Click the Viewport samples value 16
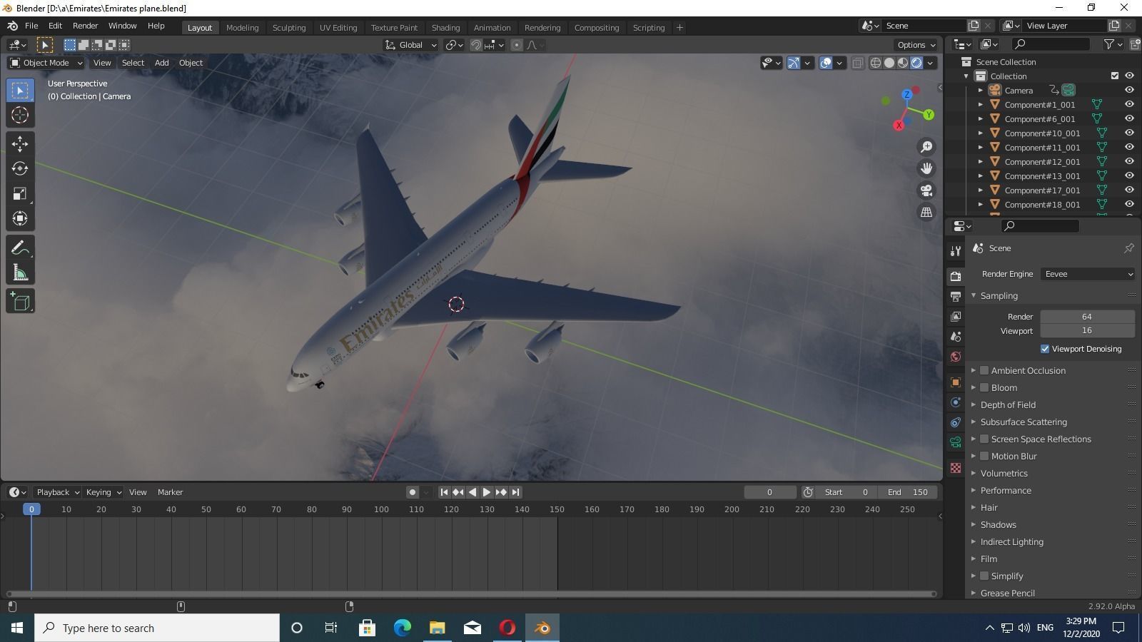 tap(1087, 330)
